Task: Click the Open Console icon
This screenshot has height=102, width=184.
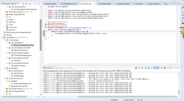Action: (170, 68)
